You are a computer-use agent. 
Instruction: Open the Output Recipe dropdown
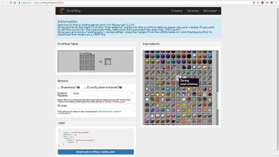(102, 93)
